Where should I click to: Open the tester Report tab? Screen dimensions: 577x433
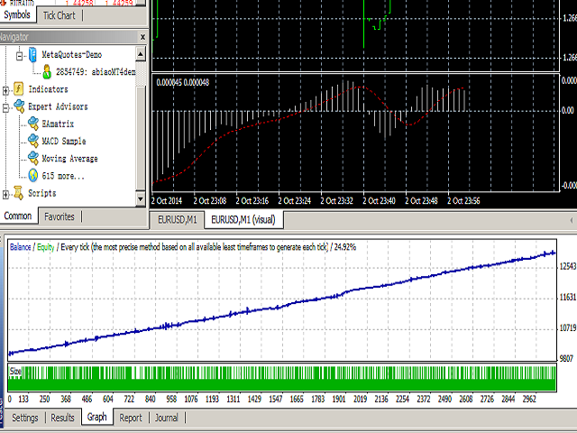[x=131, y=418]
